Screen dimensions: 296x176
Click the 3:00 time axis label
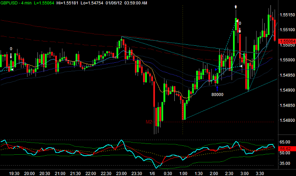coord(244,174)
